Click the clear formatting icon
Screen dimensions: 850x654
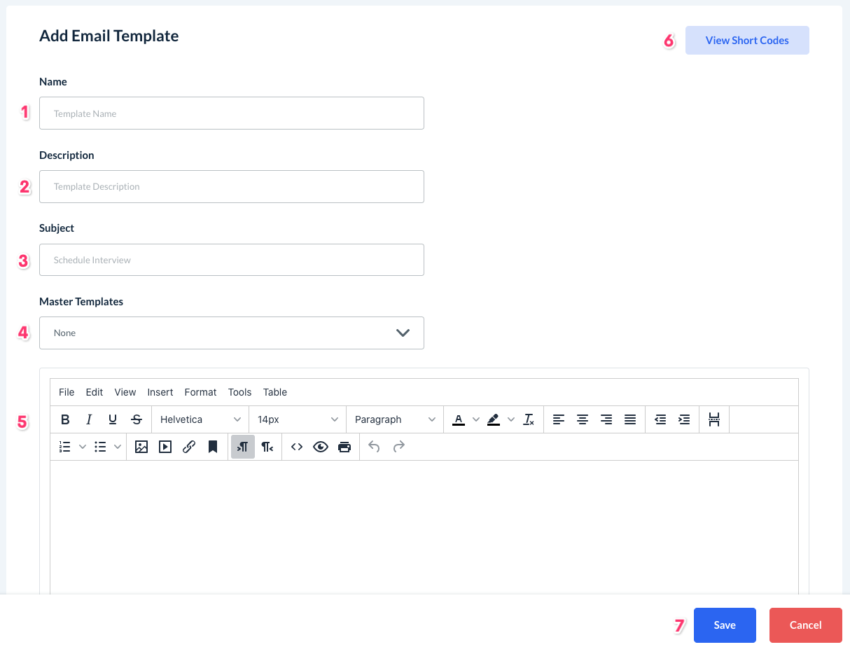click(529, 419)
